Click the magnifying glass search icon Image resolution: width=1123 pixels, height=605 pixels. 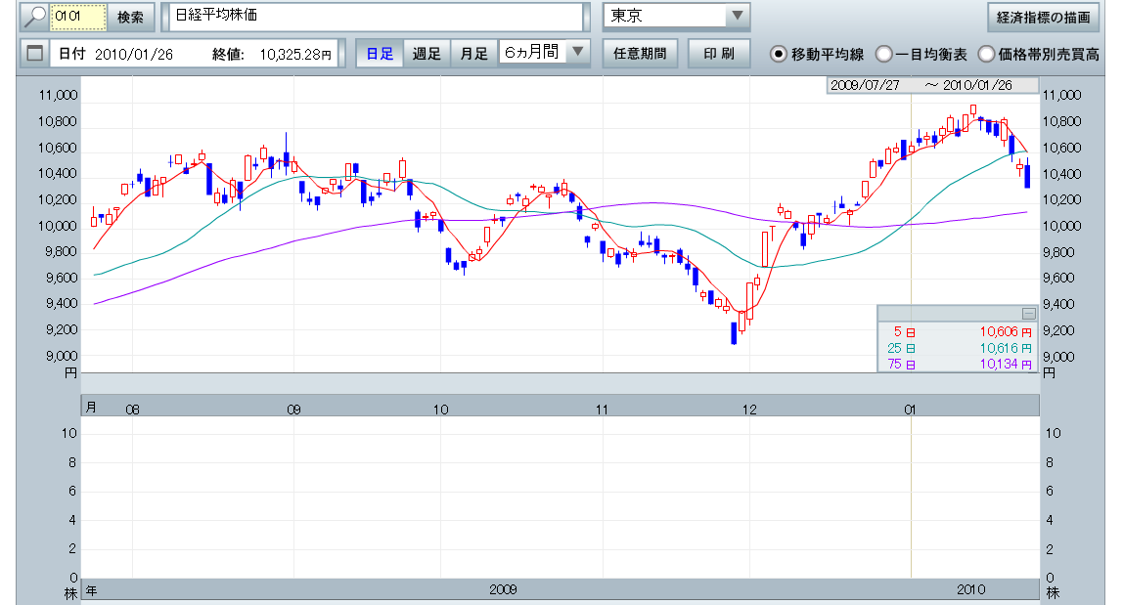tap(35, 17)
